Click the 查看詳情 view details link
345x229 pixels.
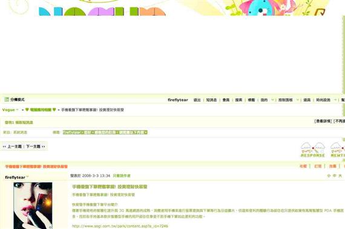coord(323,121)
